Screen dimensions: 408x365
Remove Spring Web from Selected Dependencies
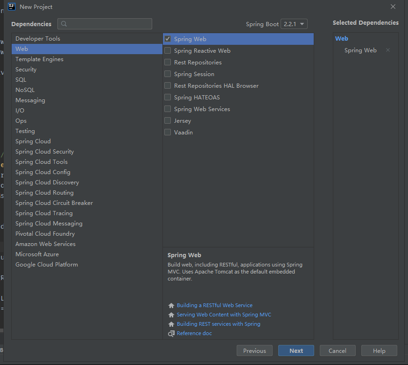coord(388,50)
